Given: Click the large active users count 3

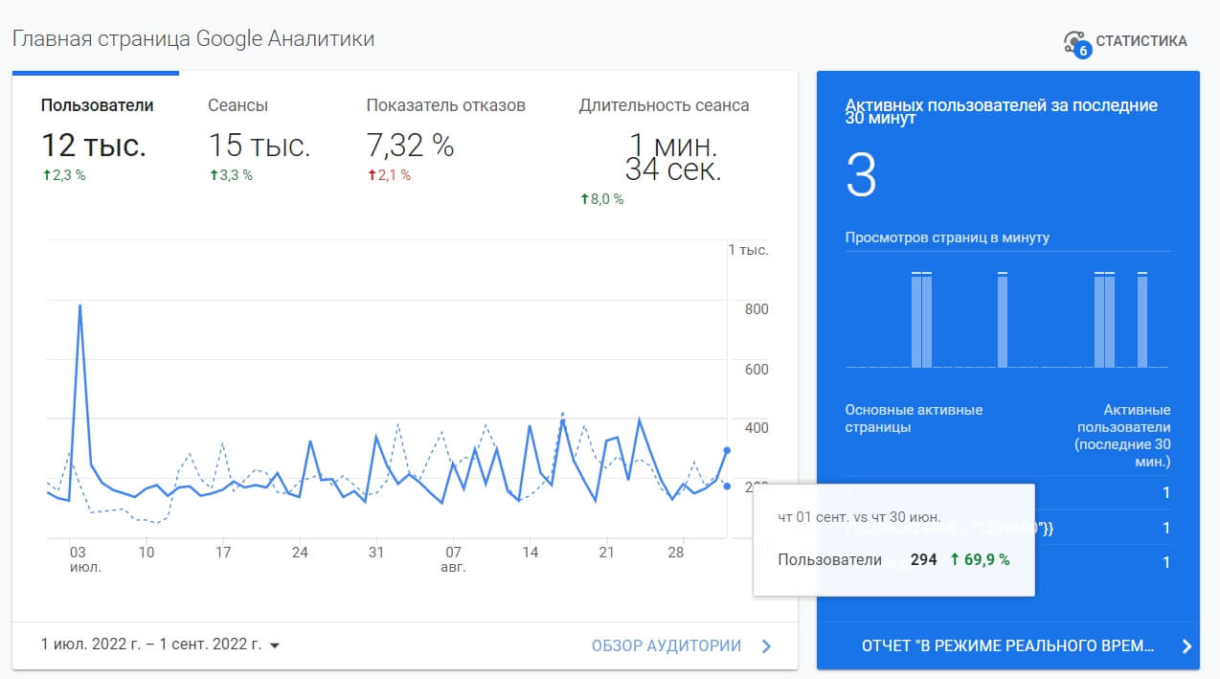Looking at the screenshot, I should click(x=861, y=174).
